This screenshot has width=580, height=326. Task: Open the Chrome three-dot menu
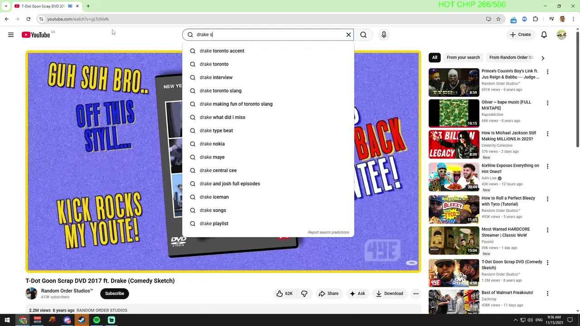[573, 19]
